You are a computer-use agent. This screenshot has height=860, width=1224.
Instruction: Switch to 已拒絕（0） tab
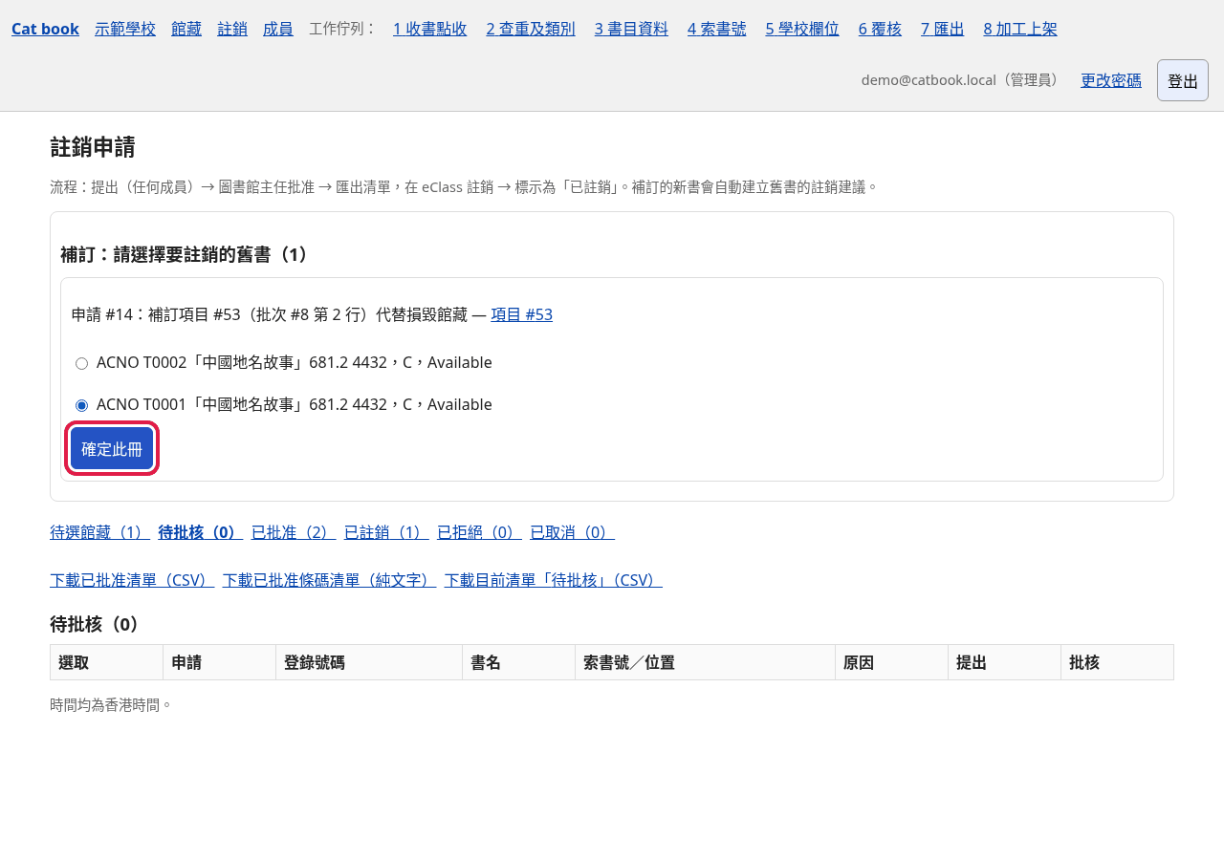[479, 532]
